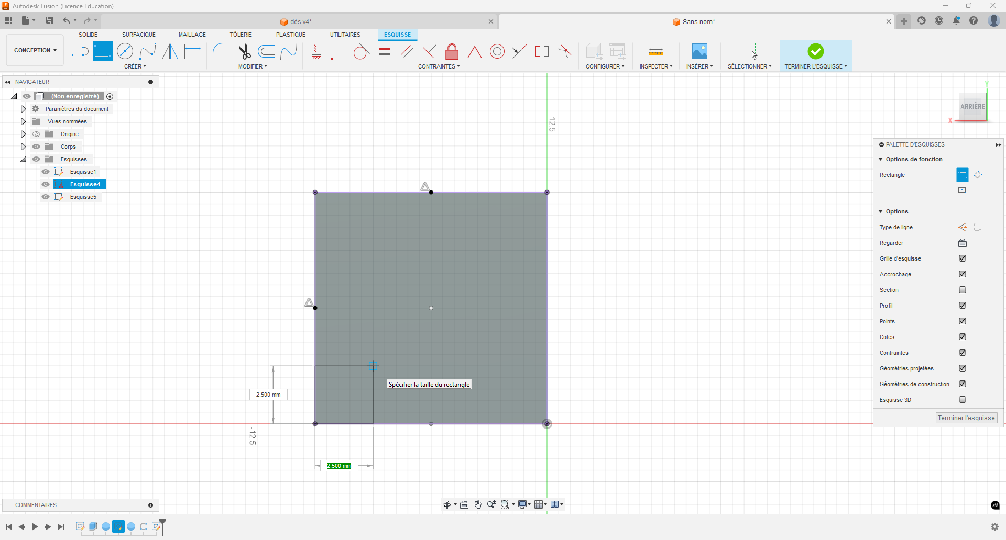The width and height of the screenshot is (1006, 540).
Task: Switch to the MAILLAGE tab
Action: pyautogui.click(x=192, y=35)
